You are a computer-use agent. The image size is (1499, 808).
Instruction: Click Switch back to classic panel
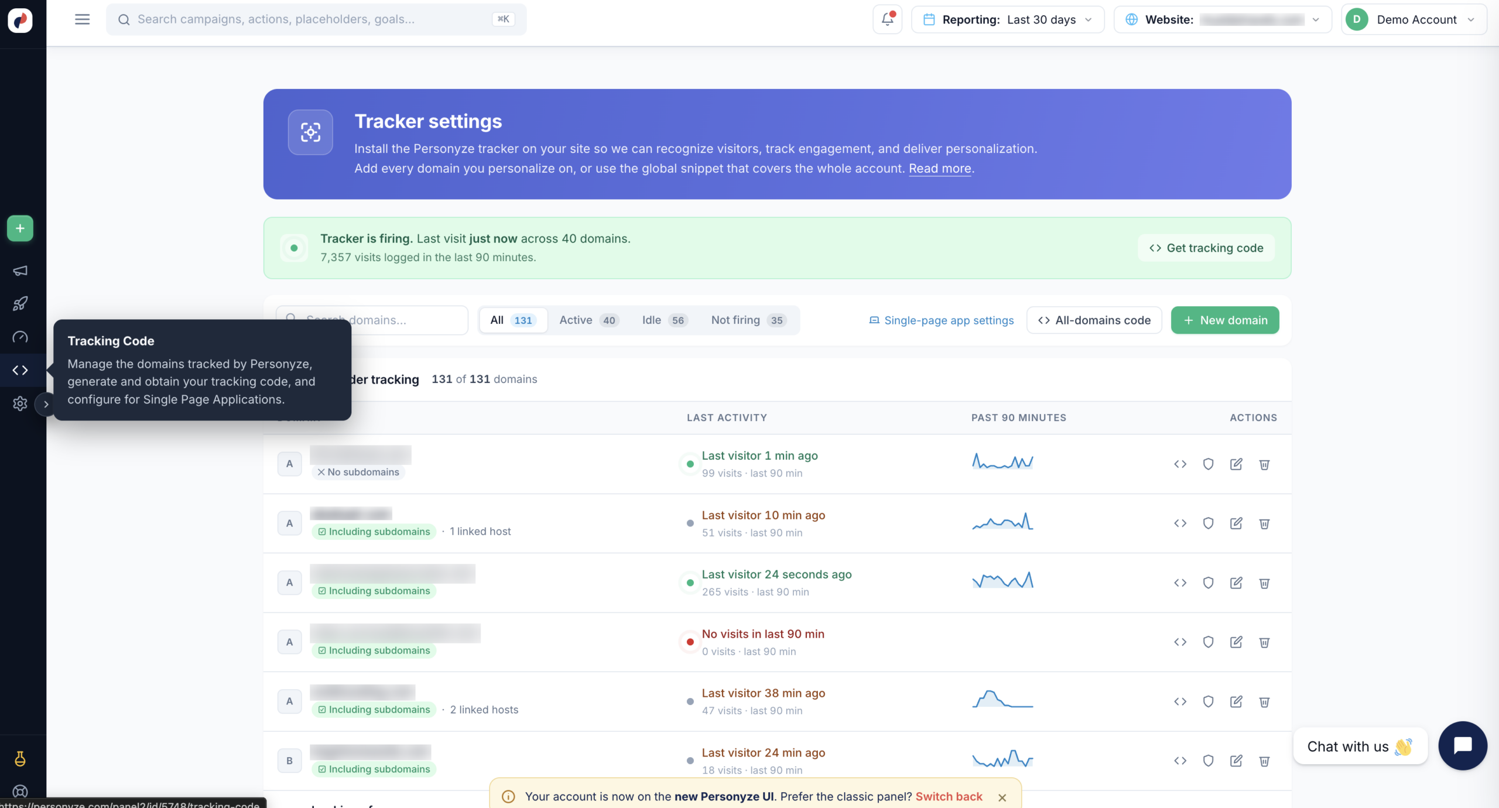[x=949, y=796]
